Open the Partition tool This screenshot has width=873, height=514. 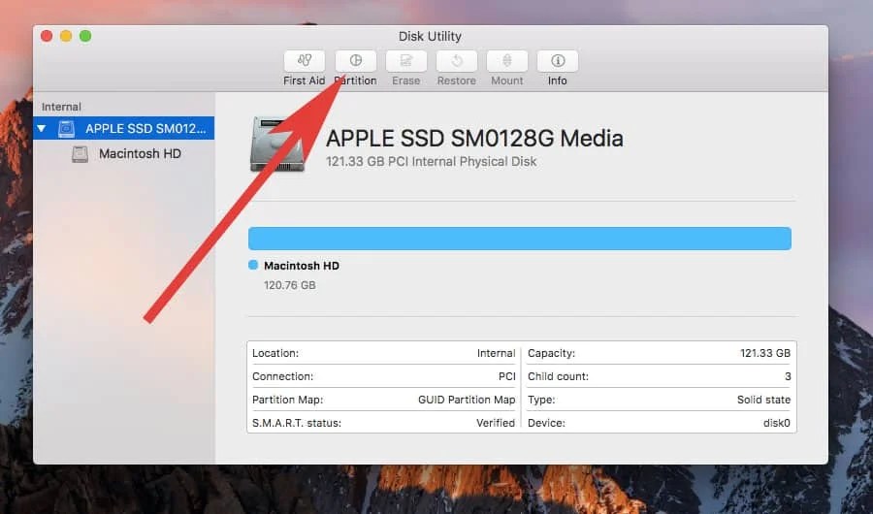[x=356, y=61]
